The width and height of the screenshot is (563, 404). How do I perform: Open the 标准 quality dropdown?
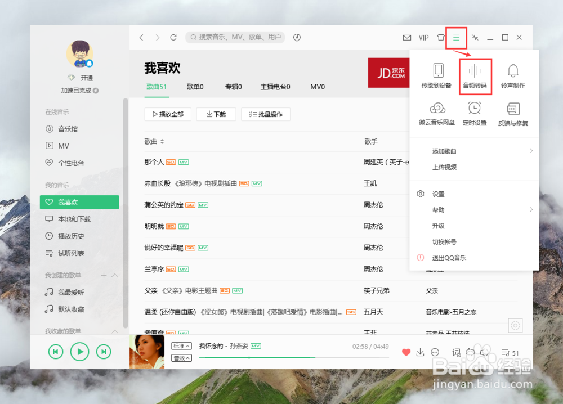coord(182,346)
